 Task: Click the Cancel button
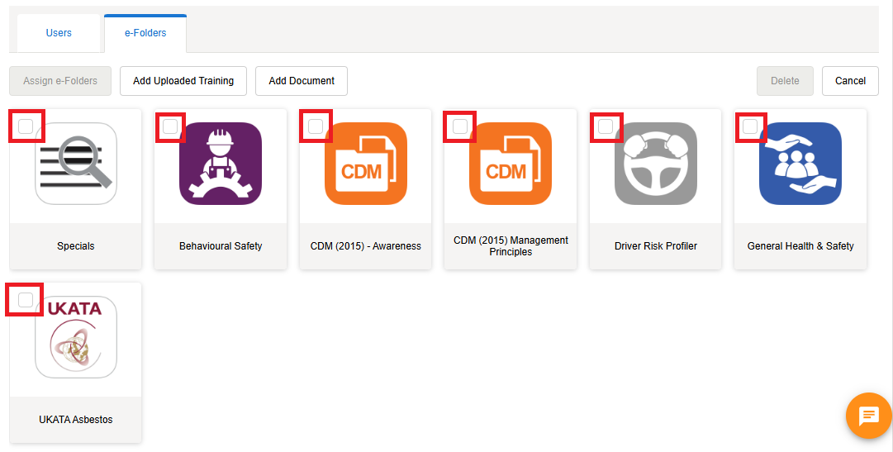click(850, 81)
